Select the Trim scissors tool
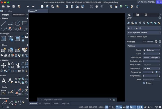Image resolution: width=162 pixels, height=109 pixels. click(x=18, y=65)
